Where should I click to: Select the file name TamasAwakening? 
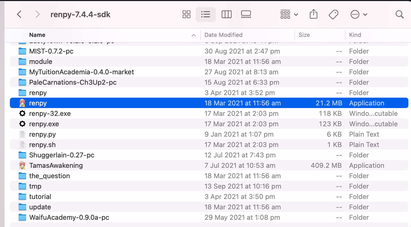[x=56, y=165]
